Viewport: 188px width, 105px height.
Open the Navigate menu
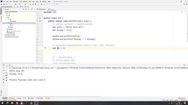click(16, 1)
